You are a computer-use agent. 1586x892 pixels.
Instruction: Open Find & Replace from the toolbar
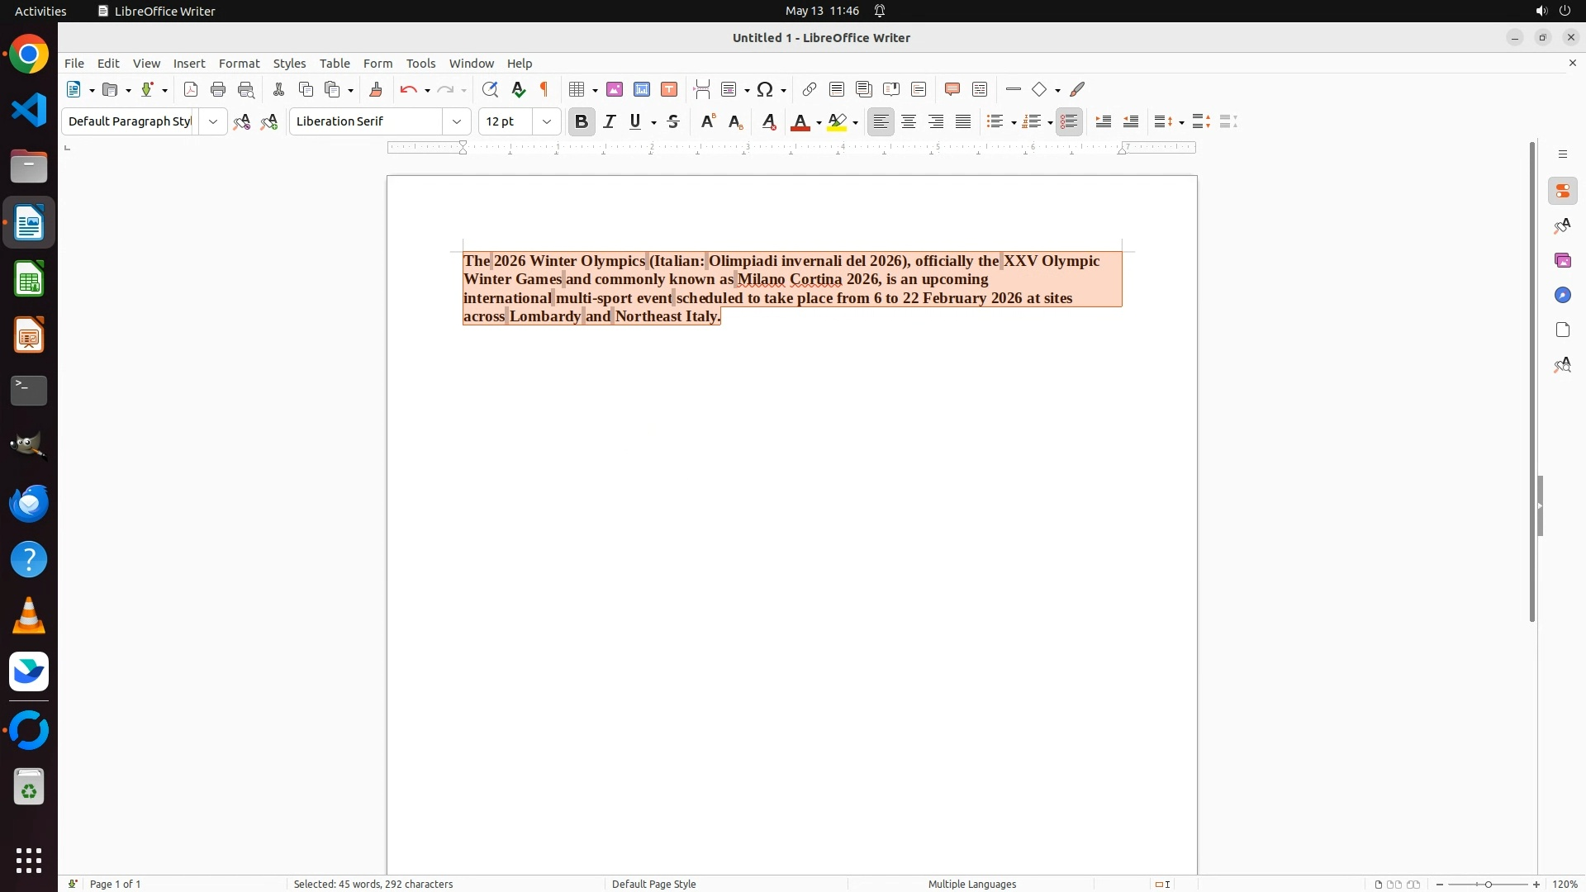click(490, 89)
